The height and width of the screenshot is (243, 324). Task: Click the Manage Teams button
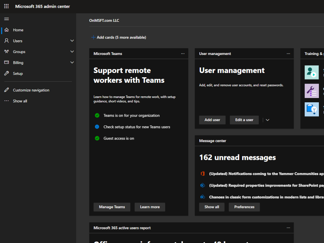tap(112, 207)
